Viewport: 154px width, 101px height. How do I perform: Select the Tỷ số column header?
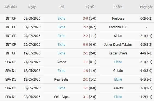(90, 7)
